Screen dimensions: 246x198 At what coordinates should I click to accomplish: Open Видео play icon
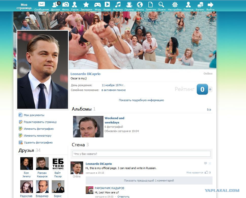click(107, 4)
